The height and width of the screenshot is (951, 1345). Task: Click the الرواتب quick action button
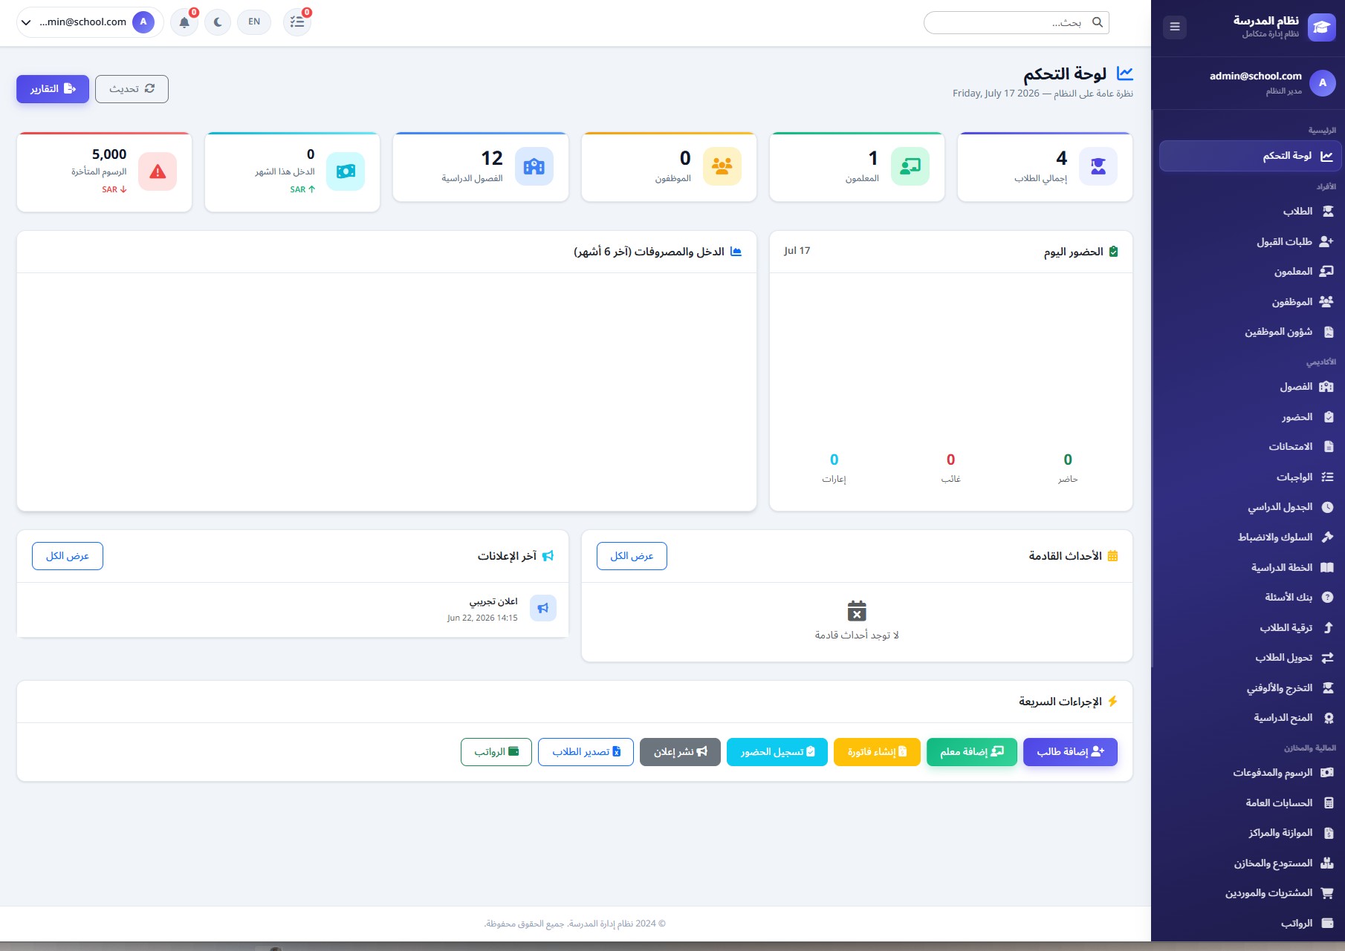click(496, 752)
